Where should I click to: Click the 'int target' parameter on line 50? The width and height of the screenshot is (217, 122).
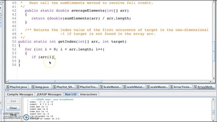[113, 41]
